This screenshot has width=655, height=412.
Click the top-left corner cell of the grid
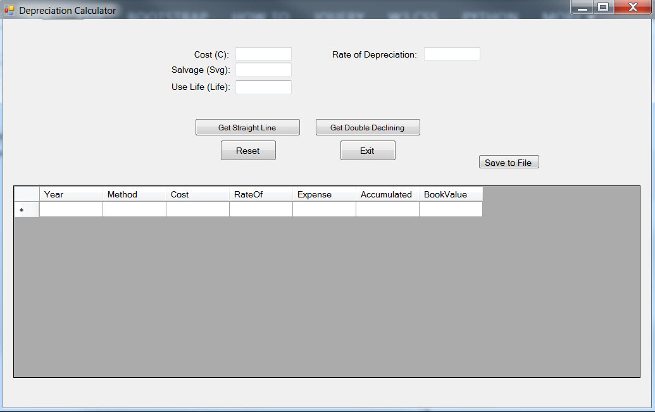(26, 194)
